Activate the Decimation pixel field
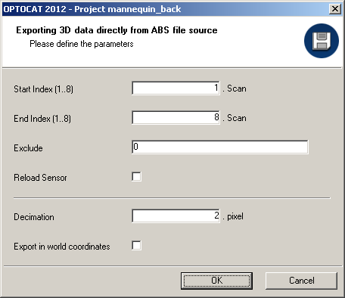Image resolution: width=345 pixels, height=298 pixels. (x=176, y=216)
